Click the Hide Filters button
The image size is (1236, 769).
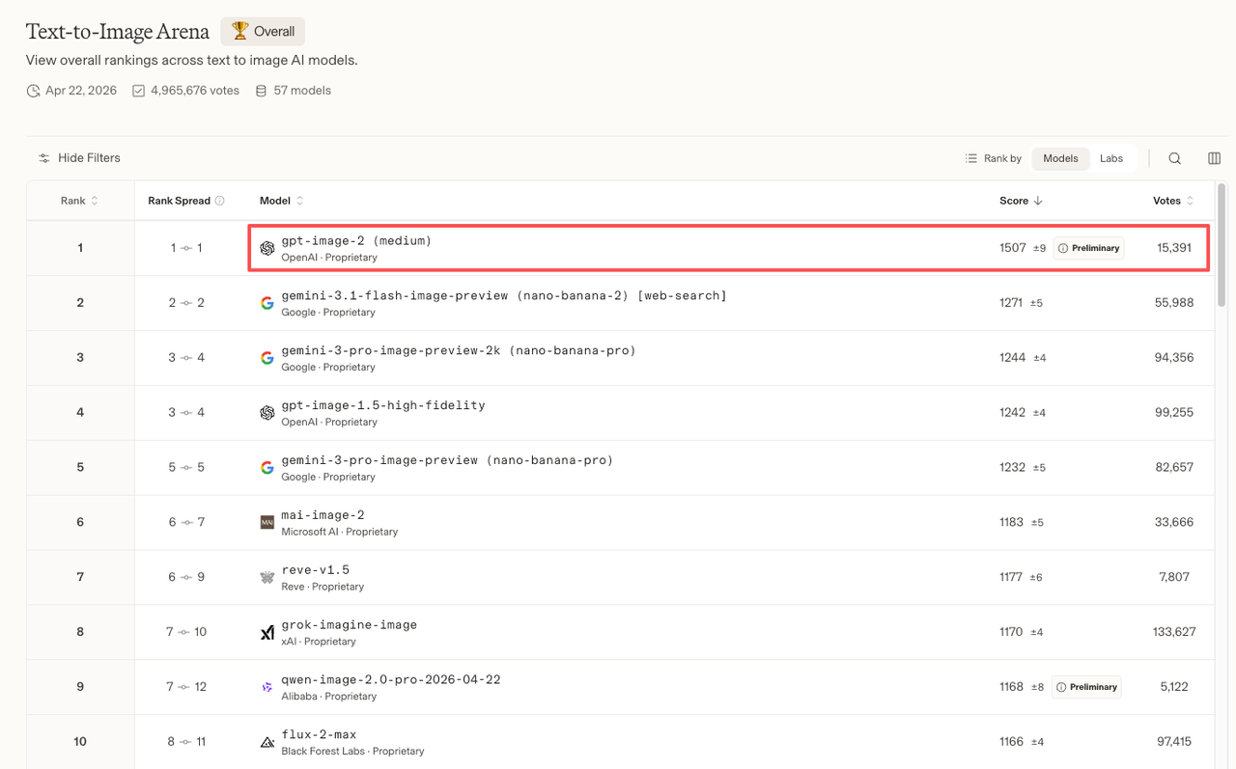coord(79,158)
